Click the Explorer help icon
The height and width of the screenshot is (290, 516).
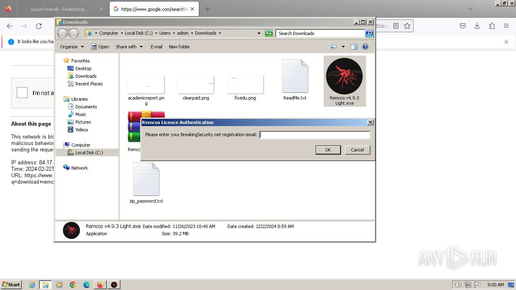365,47
